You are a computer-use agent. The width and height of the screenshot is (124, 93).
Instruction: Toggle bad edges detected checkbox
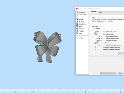pos(95,34)
